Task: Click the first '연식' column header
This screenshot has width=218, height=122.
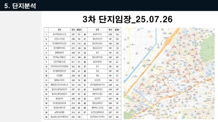Action: pyautogui.click(x=73, y=30)
